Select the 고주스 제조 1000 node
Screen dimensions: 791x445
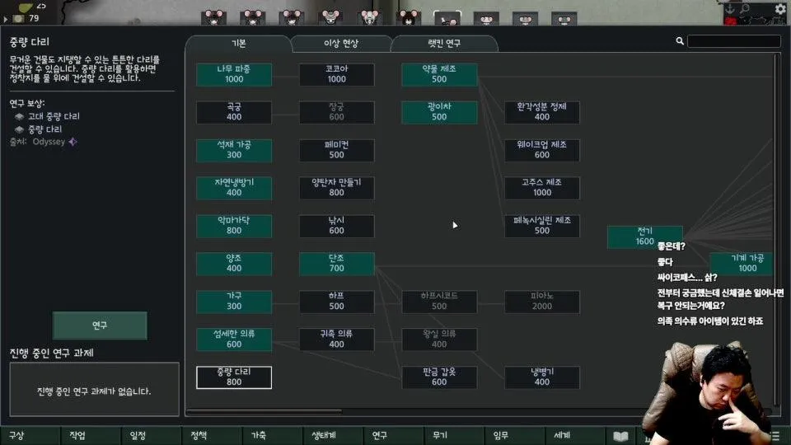[542, 188]
